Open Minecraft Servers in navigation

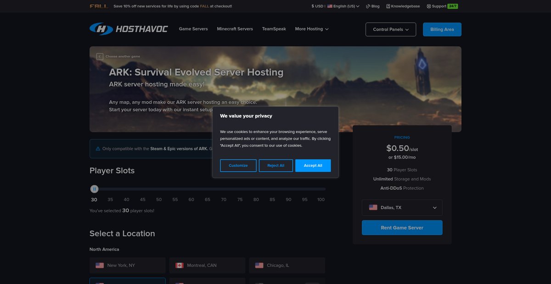tap(235, 29)
